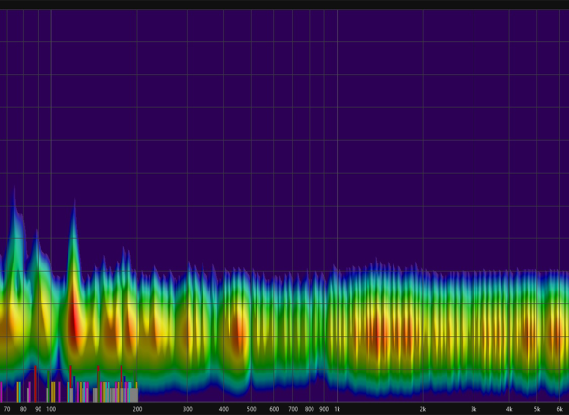
Task: Click the sharp peak tip between 100 and 200 Hz
Action: pyautogui.click(x=74, y=202)
